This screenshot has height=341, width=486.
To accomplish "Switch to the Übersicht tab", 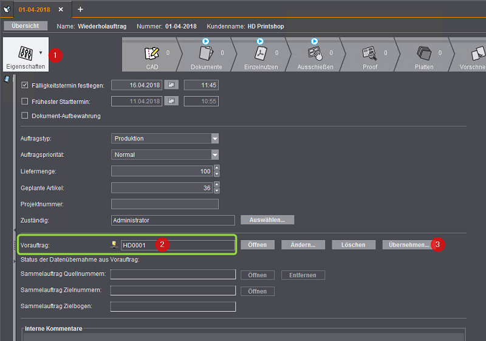I will [x=26, y=26].
